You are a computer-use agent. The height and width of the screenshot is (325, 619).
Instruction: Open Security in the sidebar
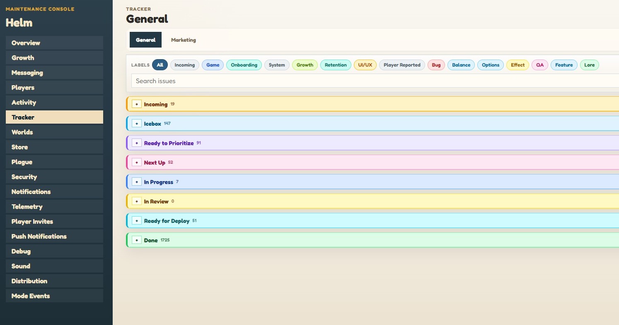[54, 177]
